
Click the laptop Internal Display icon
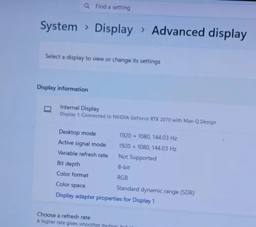pos(48,109)
